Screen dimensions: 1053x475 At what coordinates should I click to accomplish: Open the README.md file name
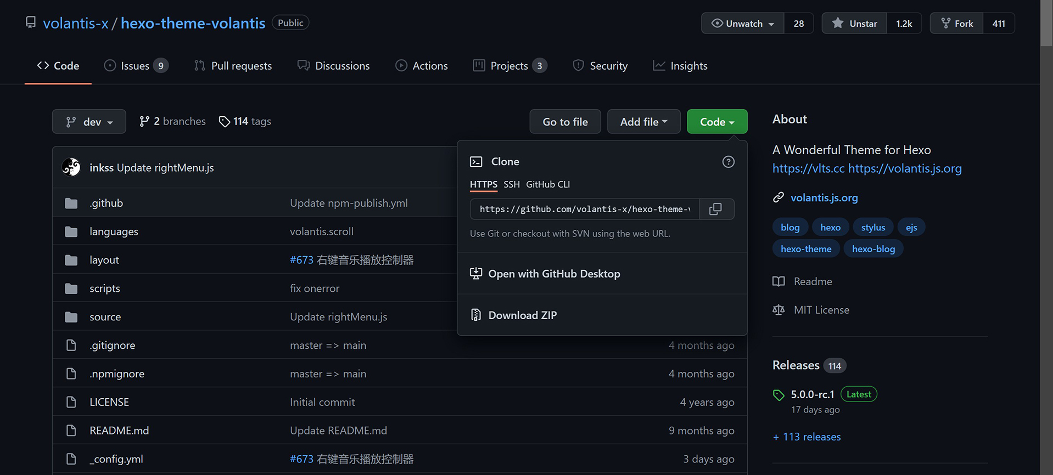tap(119, 431)
